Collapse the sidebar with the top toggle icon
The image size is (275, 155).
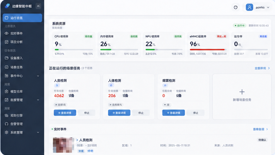click(x=38, y=6)
